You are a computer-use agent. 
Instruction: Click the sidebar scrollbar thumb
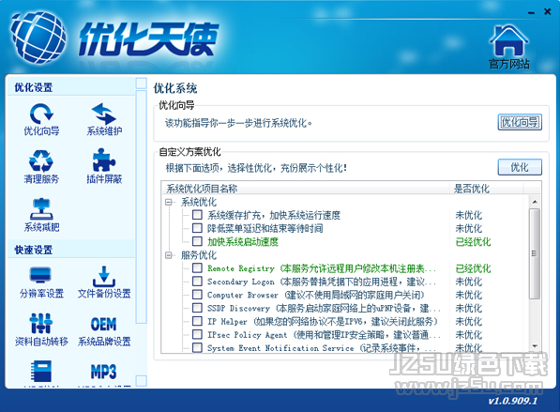pyautogui.click(x=142, y=206)
